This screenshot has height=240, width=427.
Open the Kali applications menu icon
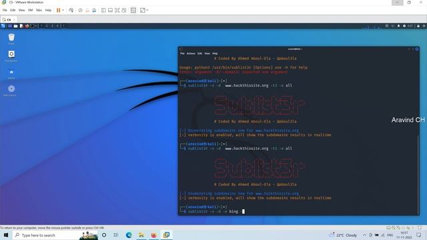tap(3, 26)
